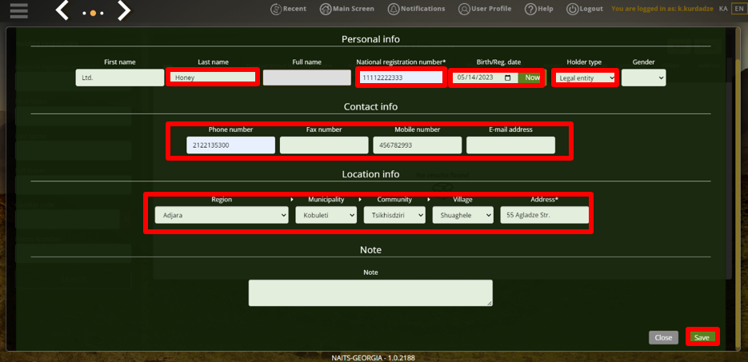Go back with left arrow icon
This screenshot has width=748, height=362.
tap(62, 10)
